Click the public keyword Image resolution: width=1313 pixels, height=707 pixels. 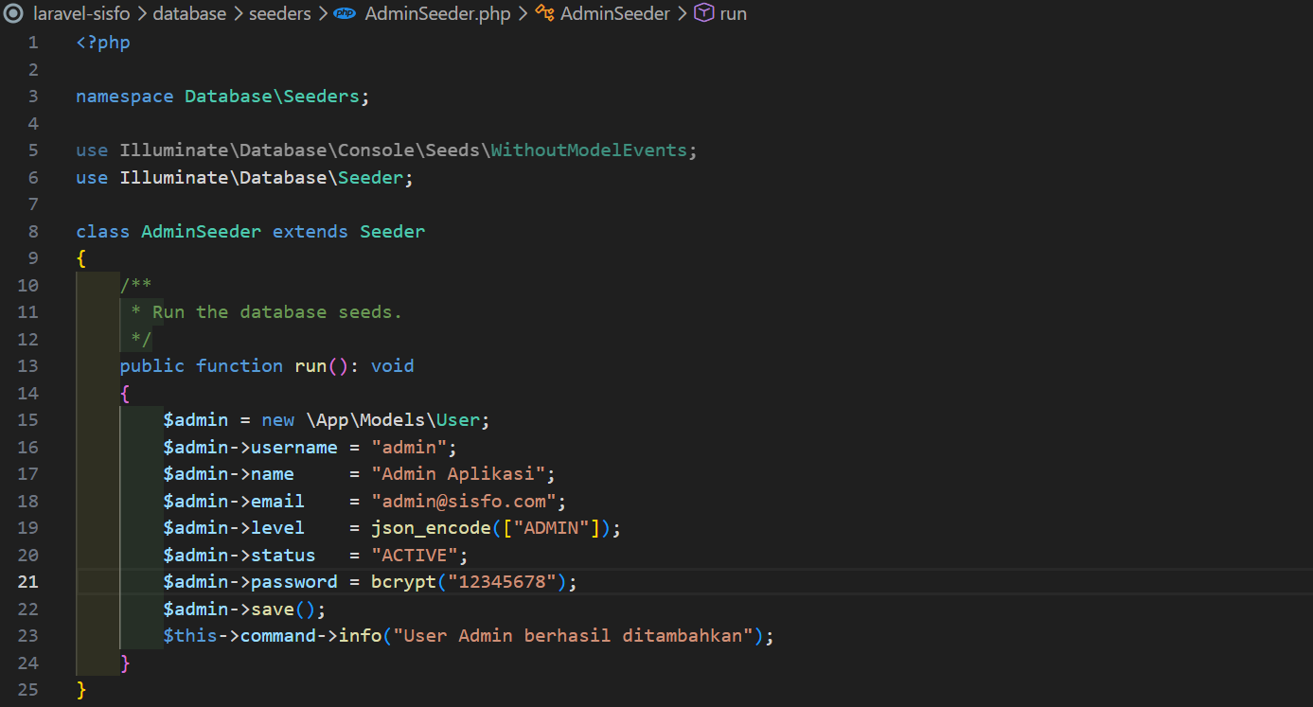pyautogui.click(x=152, y=365)
